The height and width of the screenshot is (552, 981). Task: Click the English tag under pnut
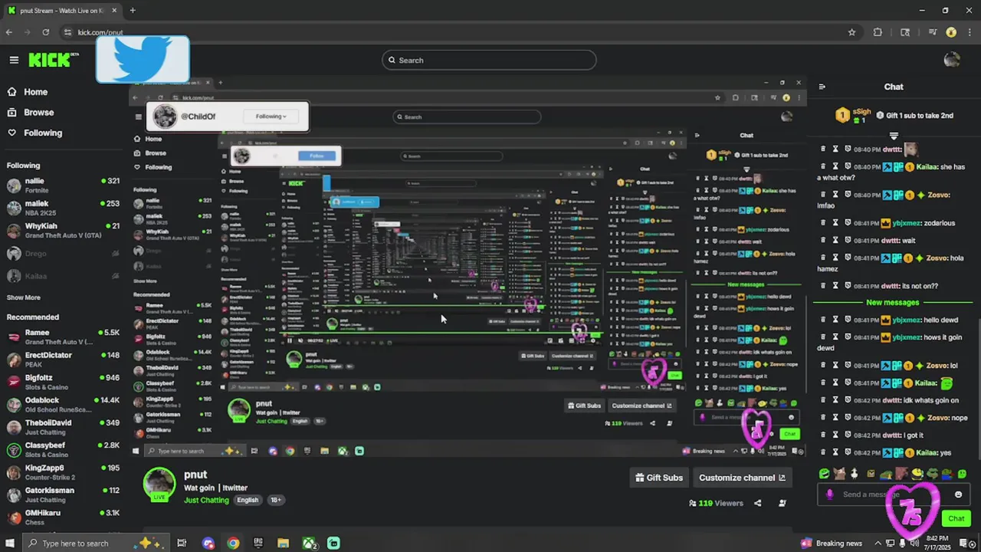pos(248,500)
